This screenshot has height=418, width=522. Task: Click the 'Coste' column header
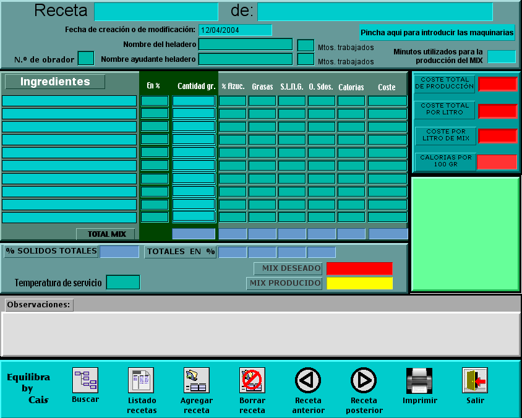387,87
